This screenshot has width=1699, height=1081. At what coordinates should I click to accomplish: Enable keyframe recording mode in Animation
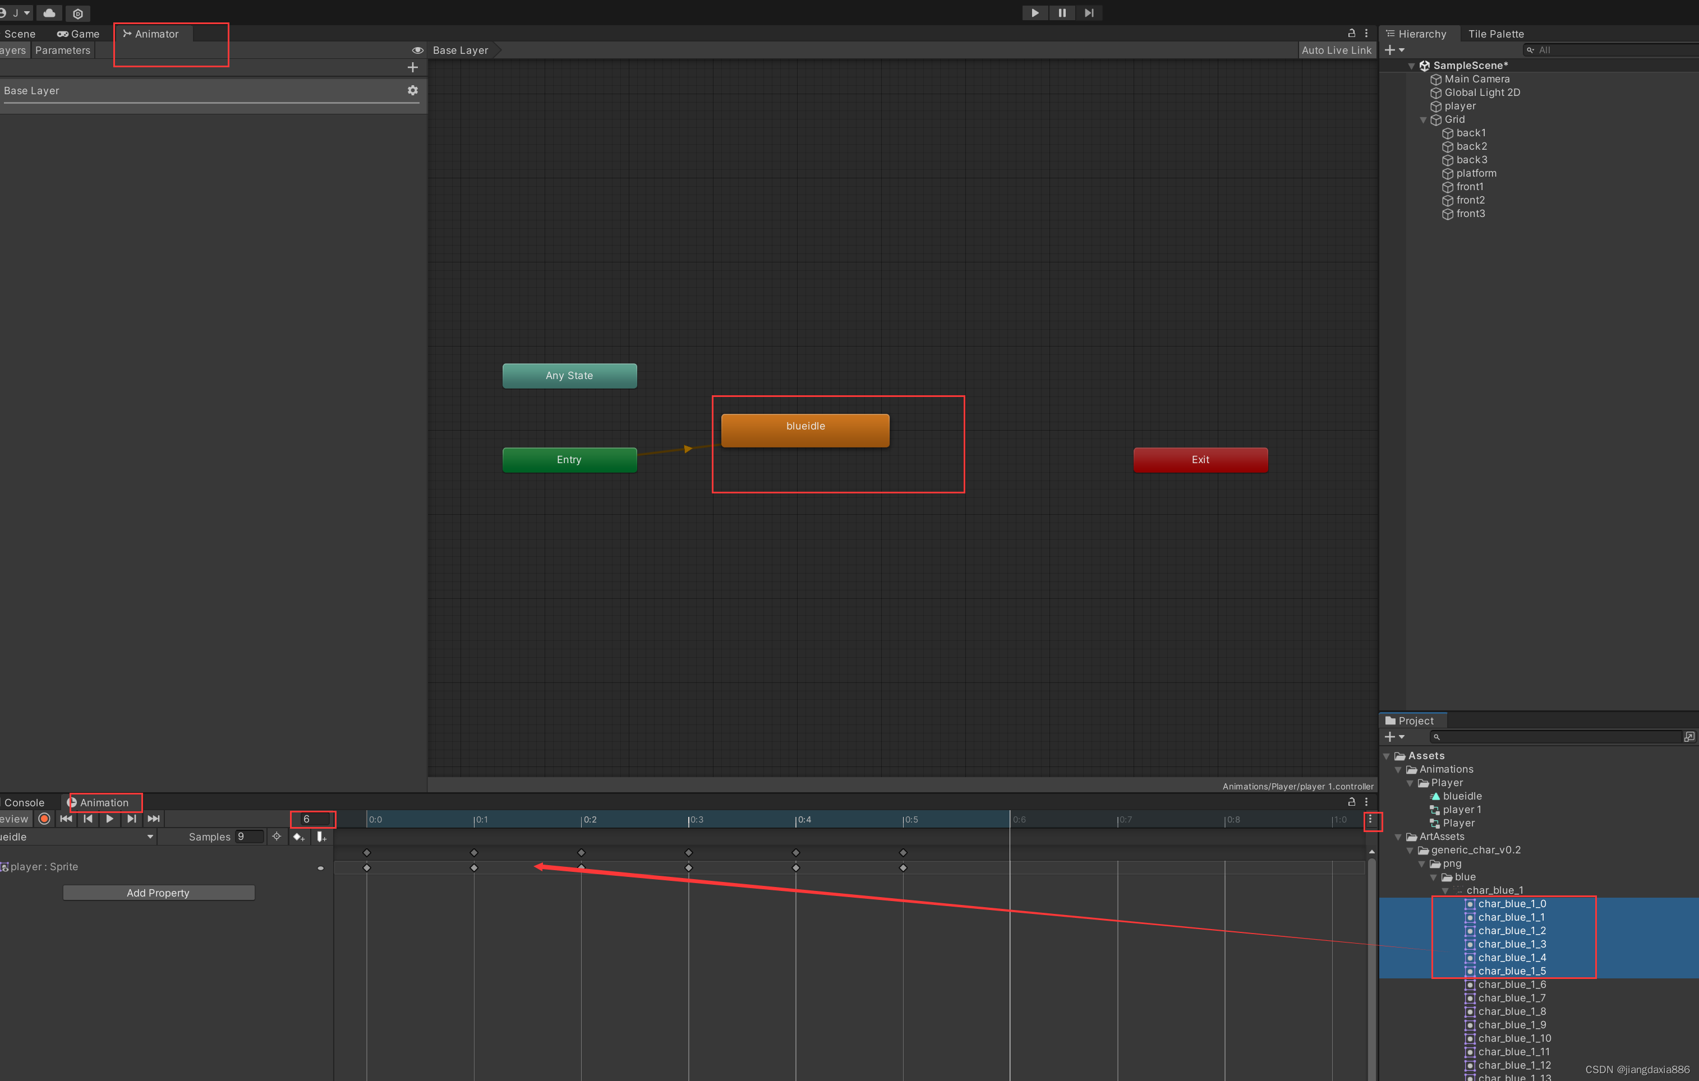pyautogui.click(x=44, y=819)
